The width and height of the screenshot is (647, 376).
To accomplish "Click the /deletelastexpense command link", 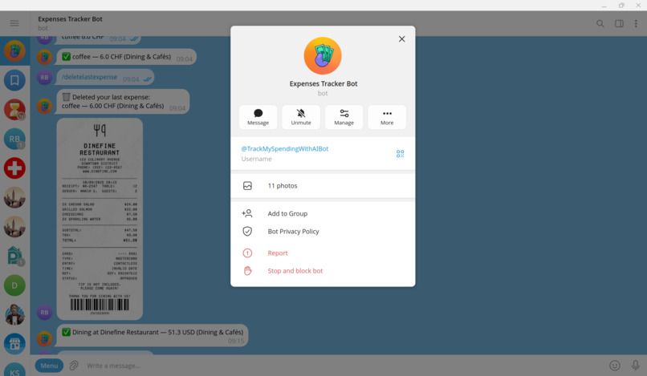I will (x=89, y=77).
